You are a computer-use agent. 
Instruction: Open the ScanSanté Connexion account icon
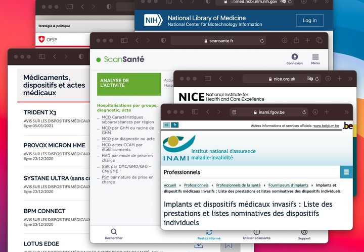tap(294, 57)
